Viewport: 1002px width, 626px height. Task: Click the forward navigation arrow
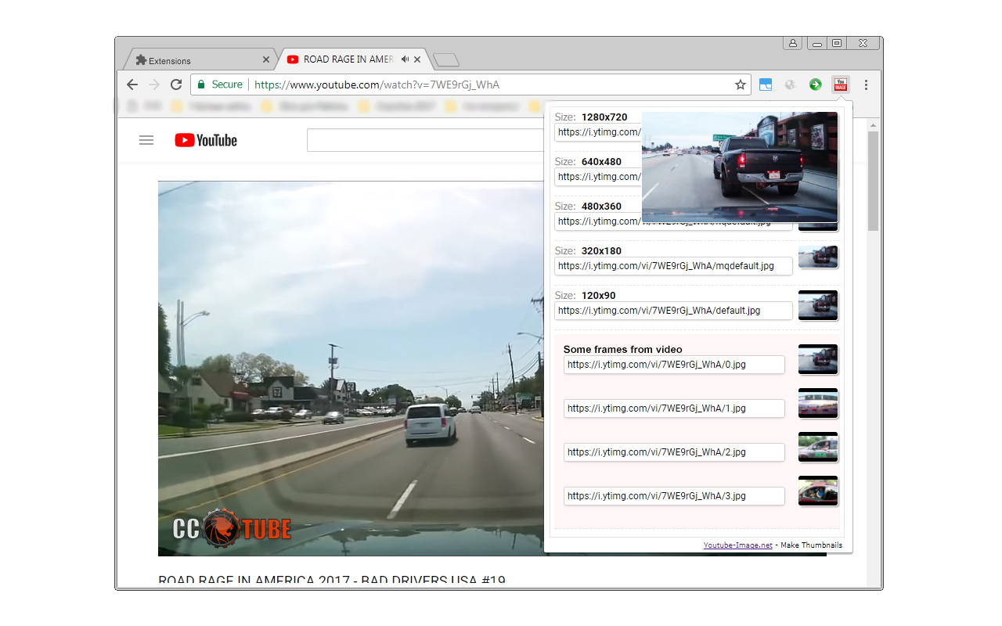pos(154,85)
